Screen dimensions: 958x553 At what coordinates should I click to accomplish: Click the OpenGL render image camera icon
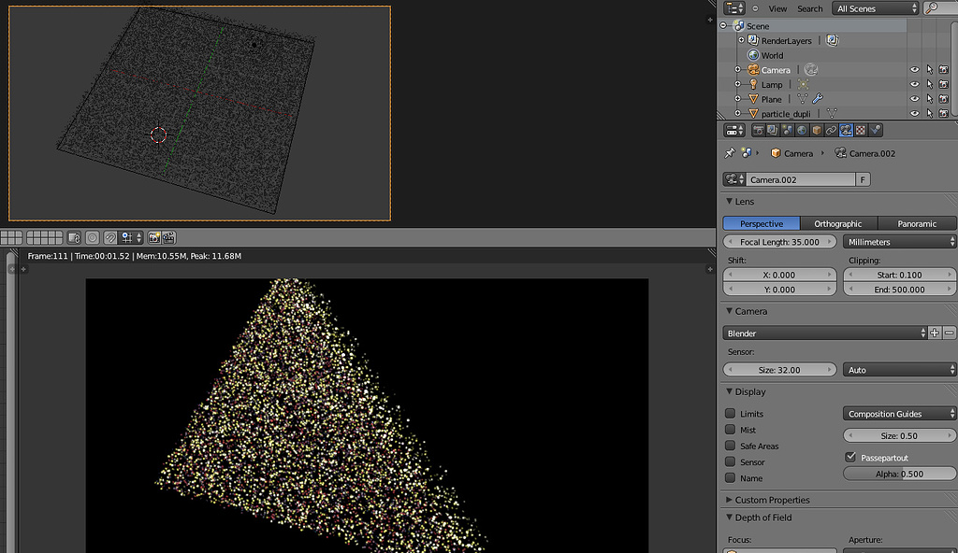[154, 237]
